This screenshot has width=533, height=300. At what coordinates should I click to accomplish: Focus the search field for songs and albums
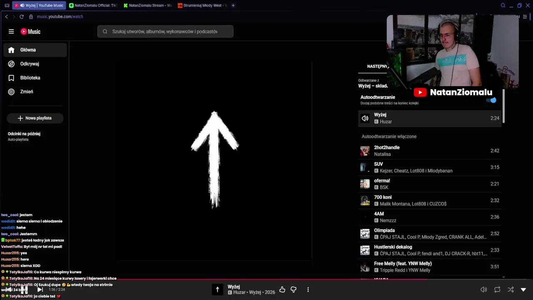(165, 32)
